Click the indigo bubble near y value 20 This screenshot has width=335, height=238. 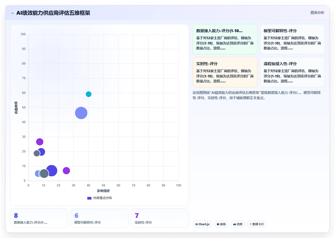pyautogui.click(x=41, y=152)
